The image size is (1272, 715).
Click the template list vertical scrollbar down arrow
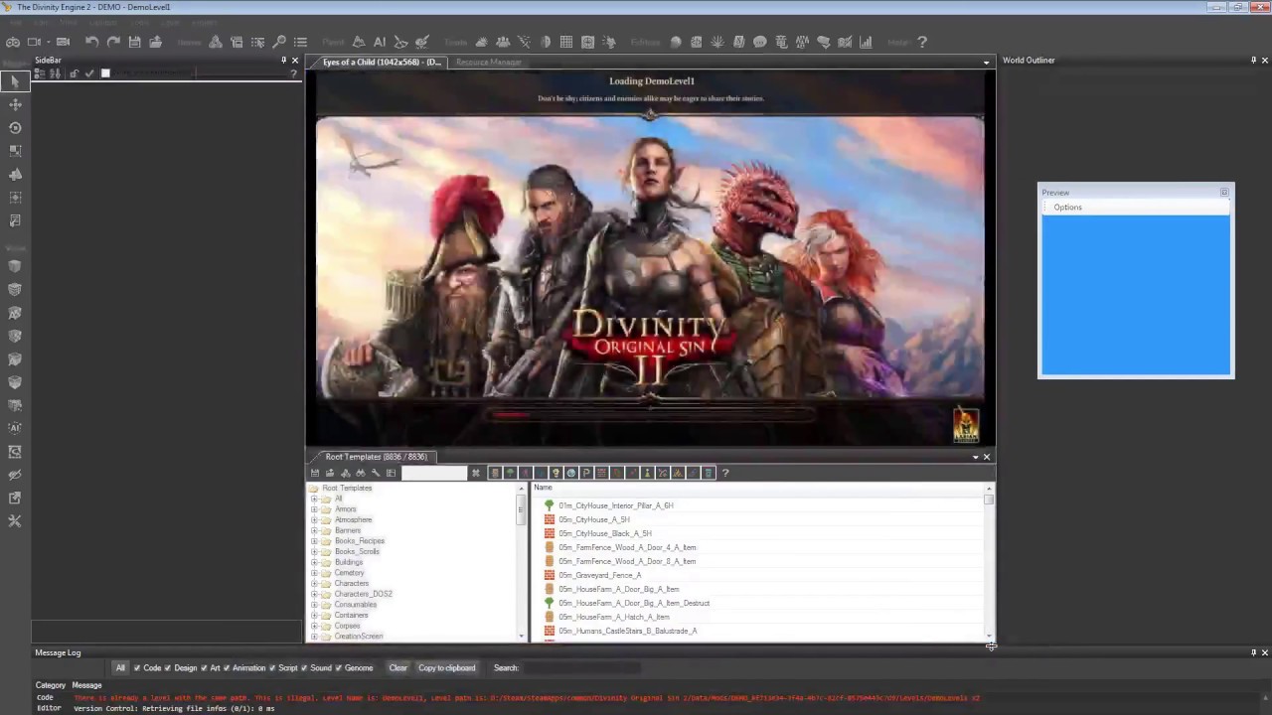pyautogui.click(x=989, y=637)
